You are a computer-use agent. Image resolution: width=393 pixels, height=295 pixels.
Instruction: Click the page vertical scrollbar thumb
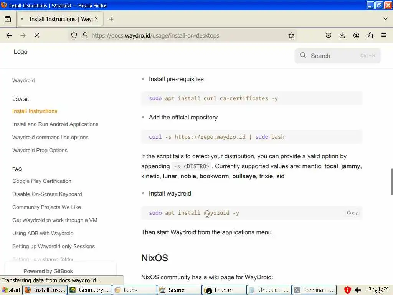[x=392, y=182]
